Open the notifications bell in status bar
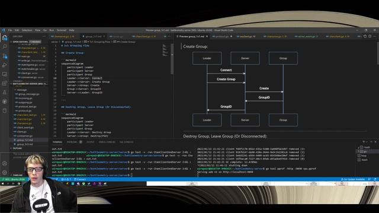 click(x=375, y=179)
